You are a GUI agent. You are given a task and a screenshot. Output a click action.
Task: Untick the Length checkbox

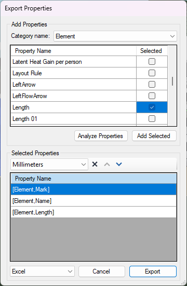click(x=152, y=107)
